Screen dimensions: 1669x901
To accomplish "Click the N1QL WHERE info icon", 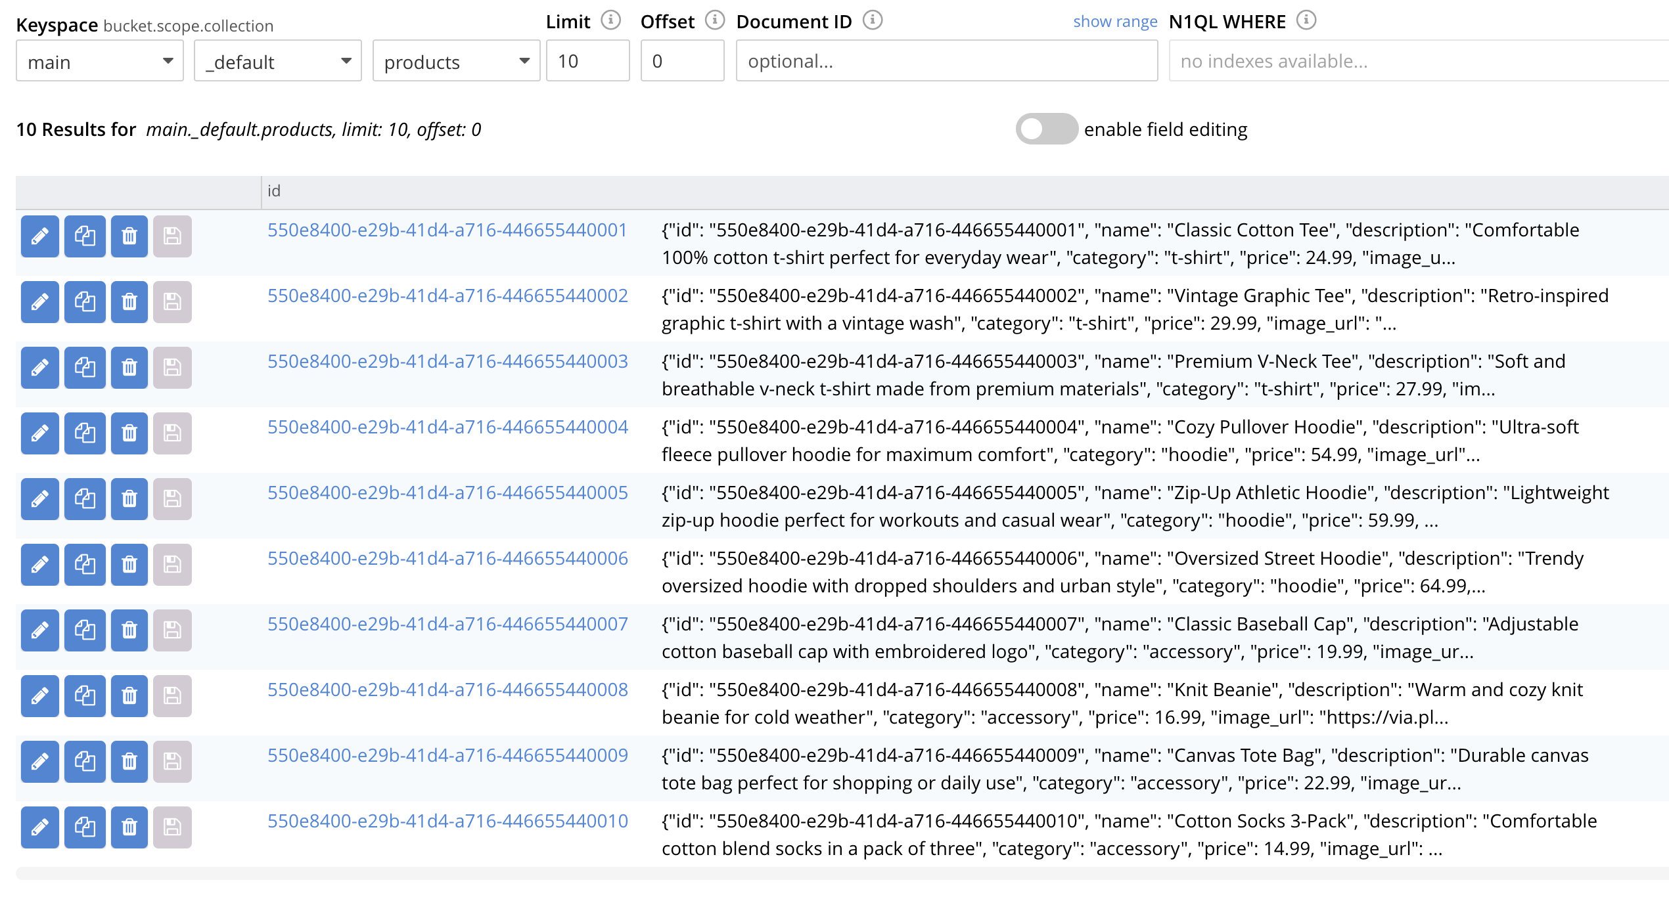I will [x=1306, y=21].
